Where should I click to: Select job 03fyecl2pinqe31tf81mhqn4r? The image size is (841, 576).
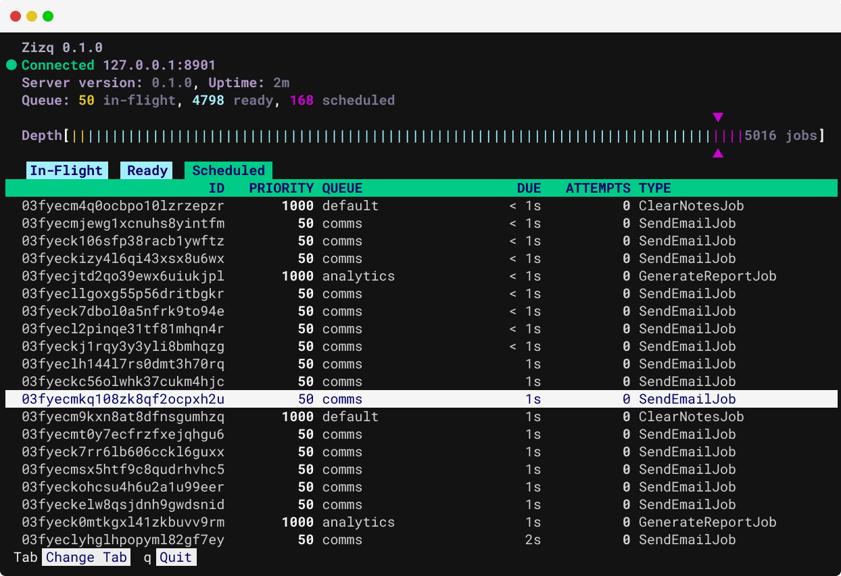[420, 329]
